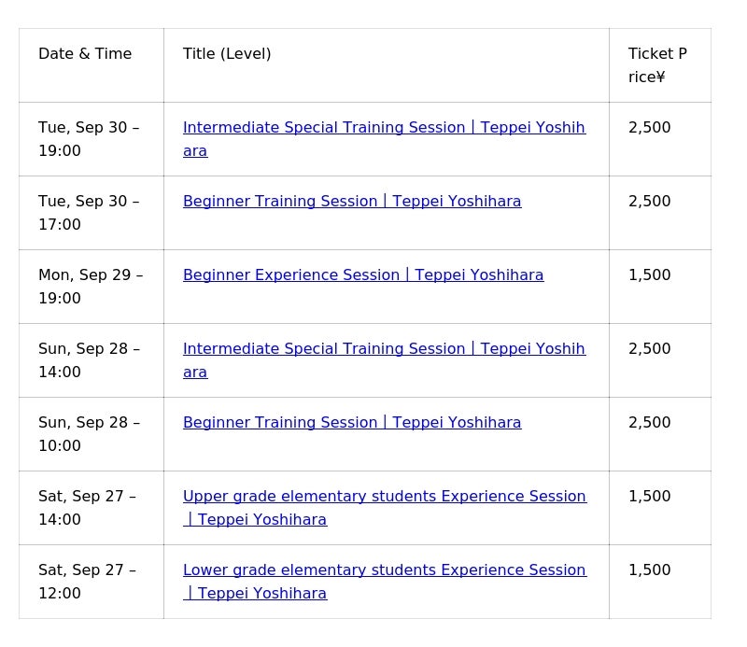Select the Sun, Sep 28 – 10:00 date cell
This screenshot has width=747, height=647.
89,434
